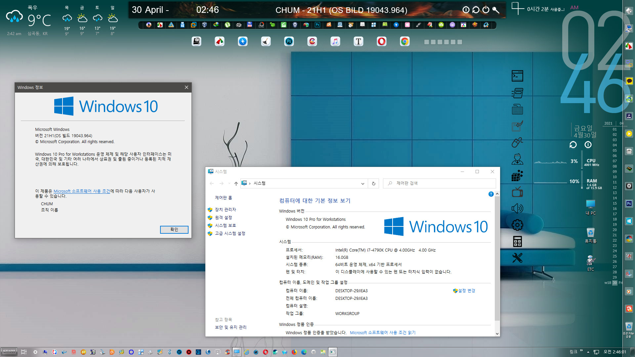Select 제어판 홈 in the system window
This screenshot has height=357, width=635.
point(223,198)
